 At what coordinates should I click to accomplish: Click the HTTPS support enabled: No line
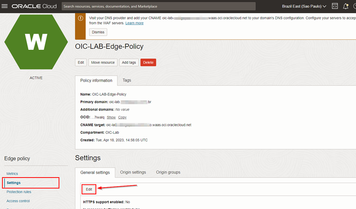[106, 202]
